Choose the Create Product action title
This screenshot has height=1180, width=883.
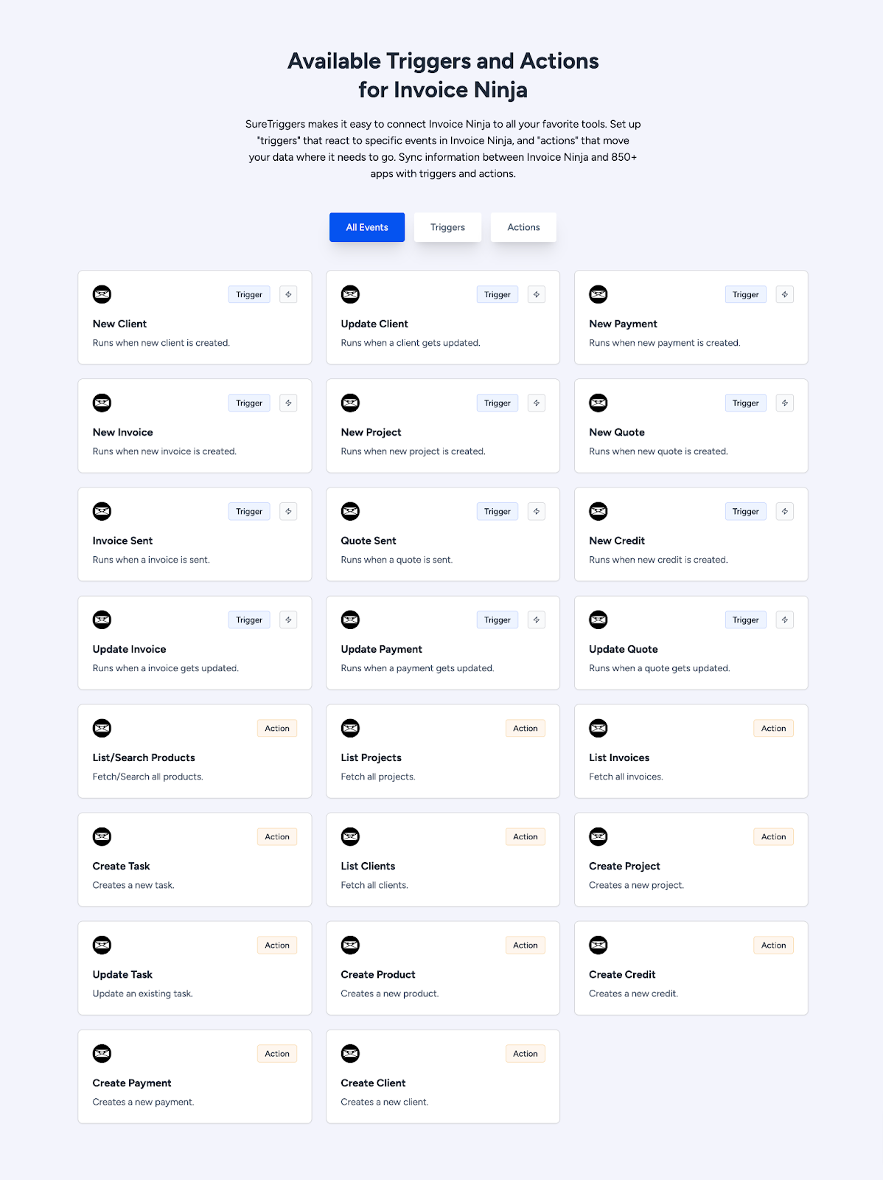click(378, 974)
